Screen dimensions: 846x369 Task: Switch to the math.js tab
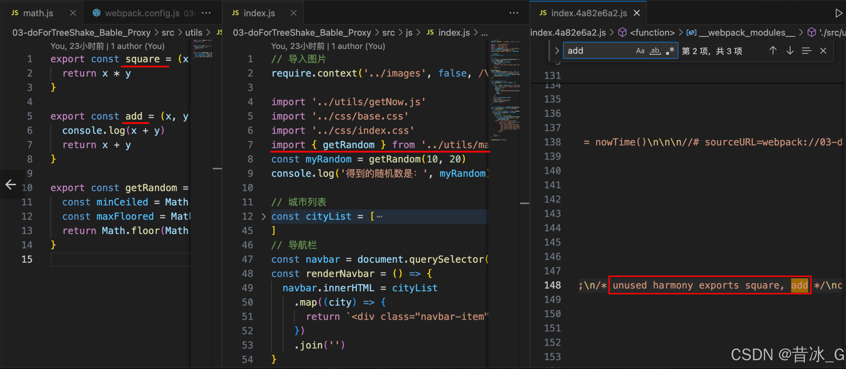tap(38, 13)
